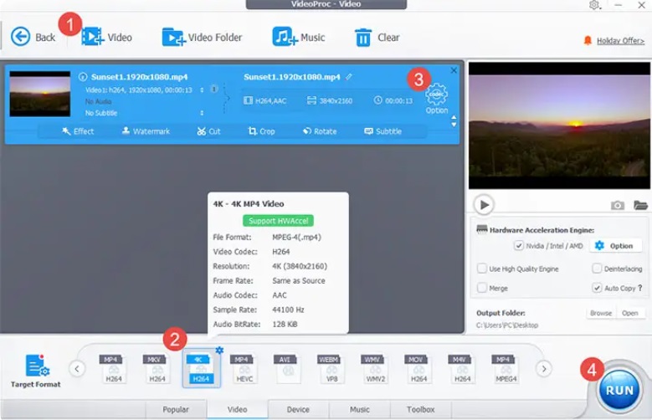Select WEBM VP8 format
The width and height of the screenshot is (652, 420).
pos(331,368)
